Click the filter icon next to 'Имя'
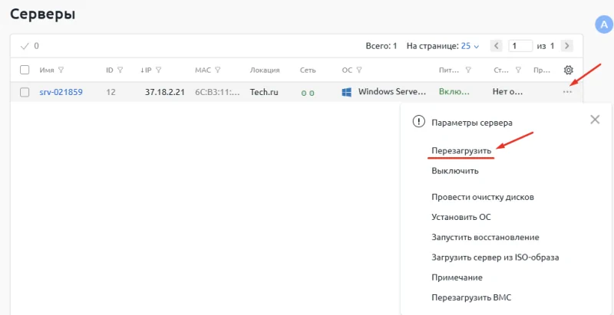 click(61, 71)
